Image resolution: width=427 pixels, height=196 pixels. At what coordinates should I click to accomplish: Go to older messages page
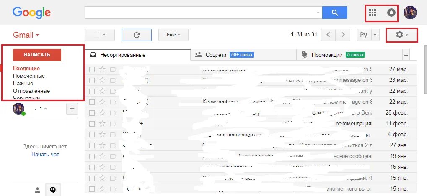point(343,35)
